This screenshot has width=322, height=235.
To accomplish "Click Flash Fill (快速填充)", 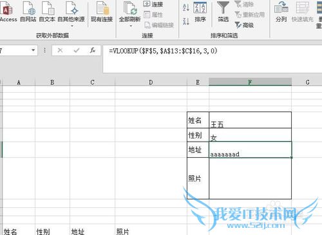I will 302,12.
